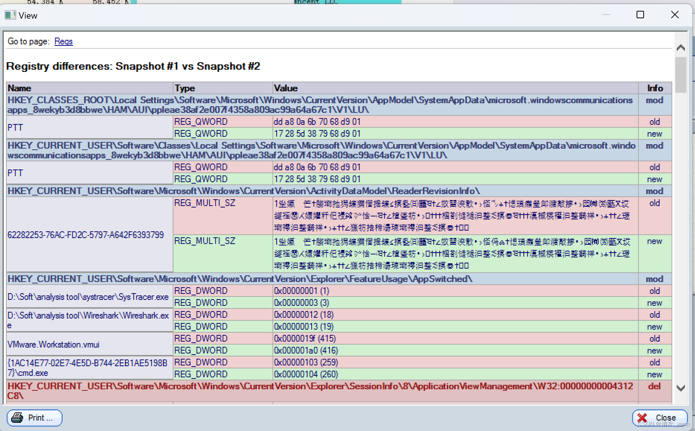This screenshot has width=695, height=431.
Task: Click value 0x00000012 (18)
Action: pyautogui.click(x=455, y=315)
